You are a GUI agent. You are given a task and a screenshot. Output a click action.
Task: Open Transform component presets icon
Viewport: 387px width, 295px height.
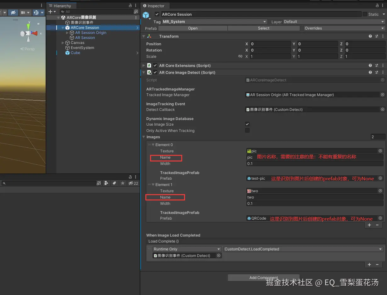377,36
